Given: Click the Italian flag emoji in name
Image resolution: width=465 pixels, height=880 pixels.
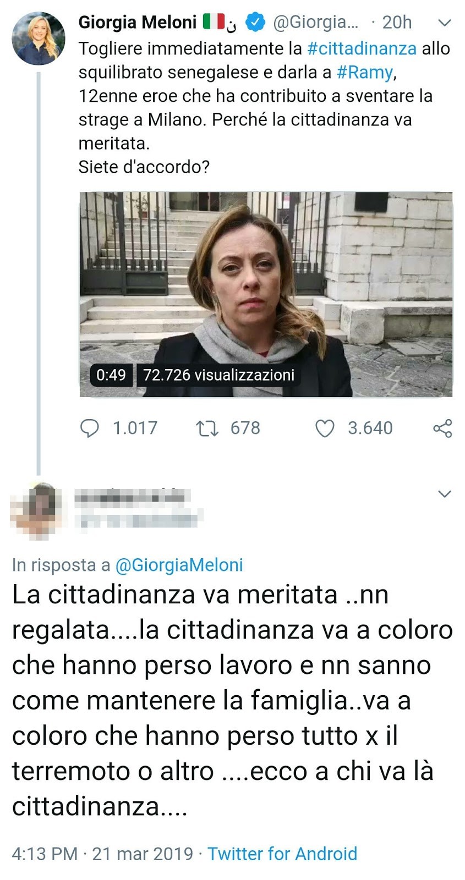Looking at the screenshot, I should coord(214,21).
